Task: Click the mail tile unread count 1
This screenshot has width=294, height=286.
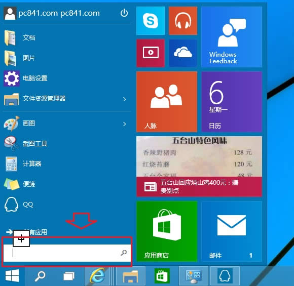Action: click(251, 255)
